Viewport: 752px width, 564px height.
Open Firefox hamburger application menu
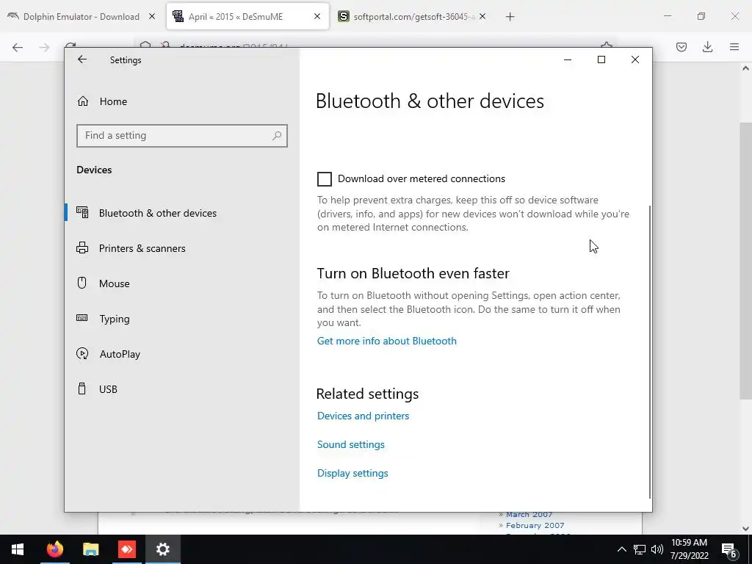[734, 47]
